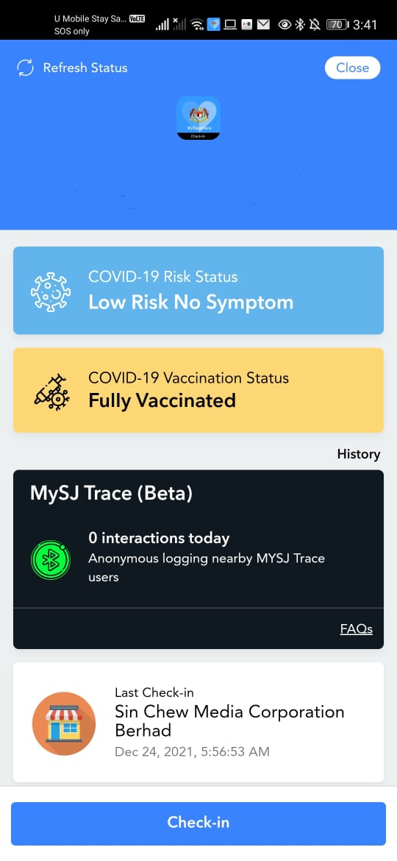The height and width of the screenshot is (861, 397).
Task: Open the FAQs link
Action: coord(357,628)
